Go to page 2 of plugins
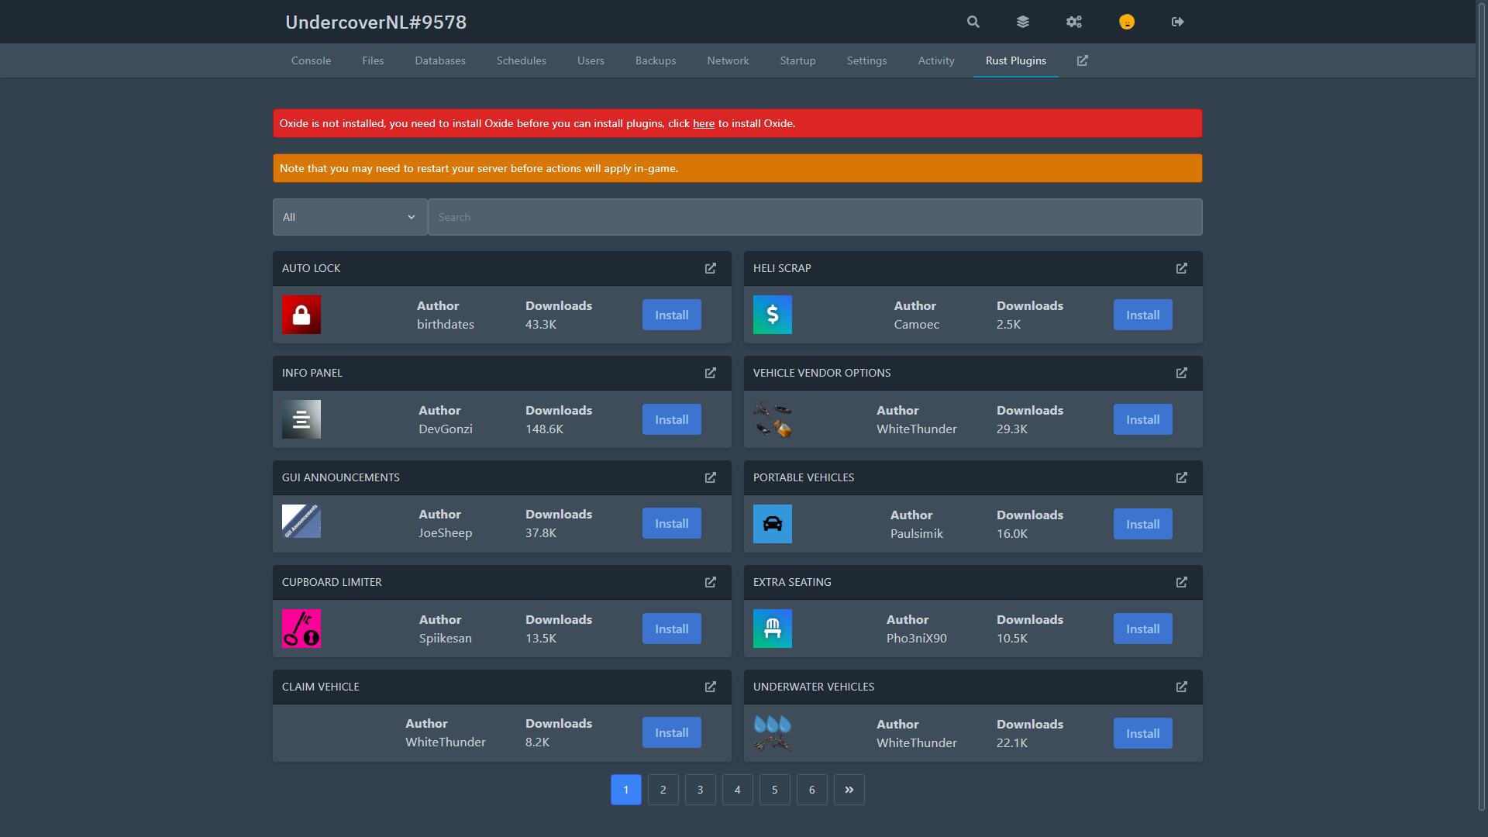Viewport: 1488px width, 837px height. pyautogui.click(x=663, y=790)
